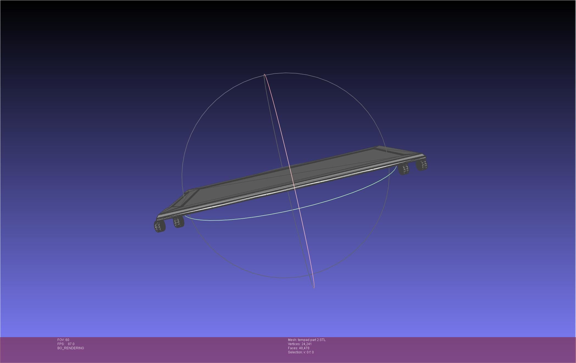
Task: Click the Faces: 48,478 count
Action: click(x=298, y=348)
